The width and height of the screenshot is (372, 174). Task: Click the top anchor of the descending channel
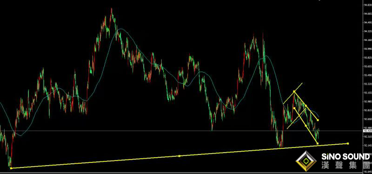[294, 91]
